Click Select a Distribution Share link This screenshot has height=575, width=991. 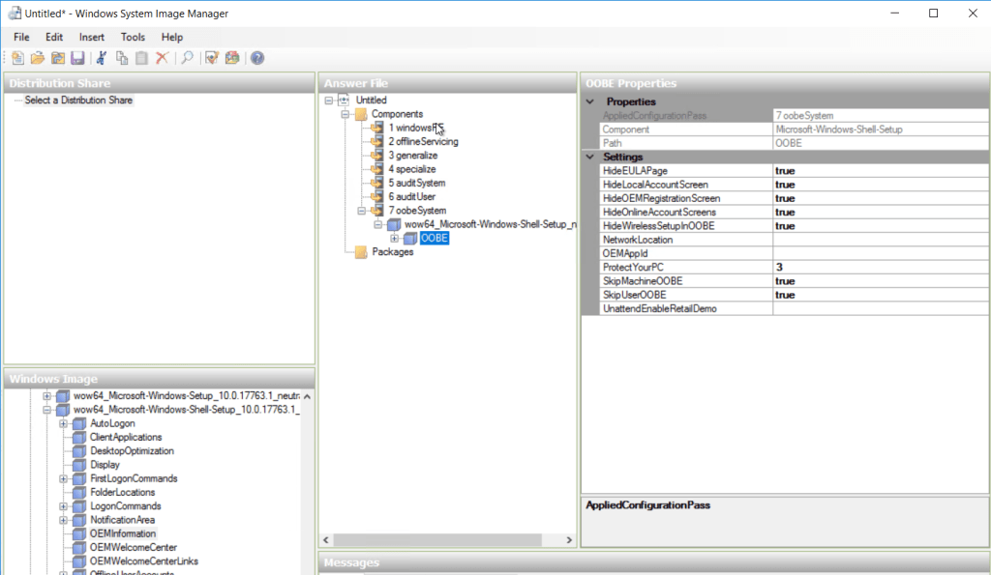point(79,98)
